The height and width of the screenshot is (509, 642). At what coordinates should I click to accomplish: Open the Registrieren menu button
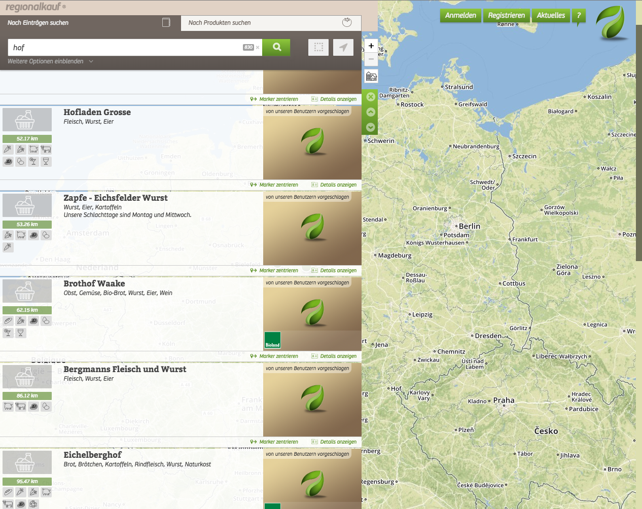click(x=507, y=15)
